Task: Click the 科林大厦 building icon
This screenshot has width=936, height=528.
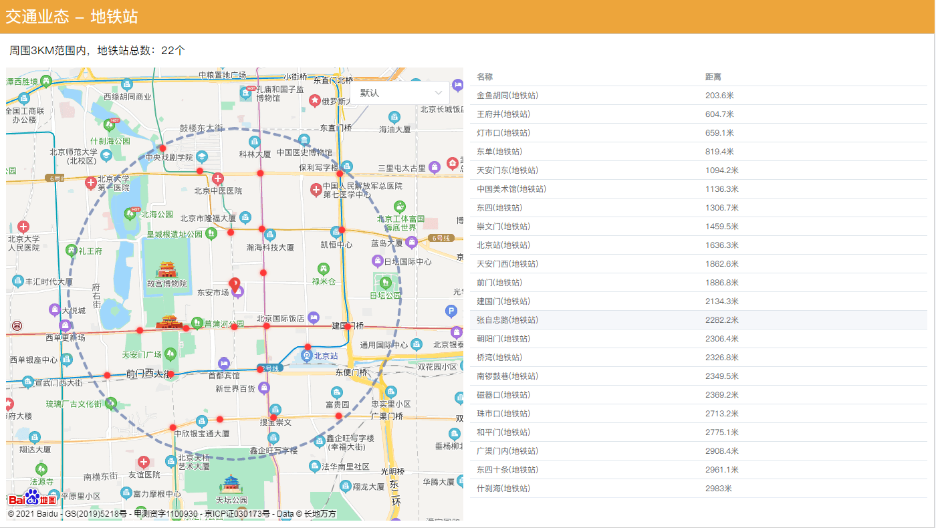Action: tap(254, 142)
